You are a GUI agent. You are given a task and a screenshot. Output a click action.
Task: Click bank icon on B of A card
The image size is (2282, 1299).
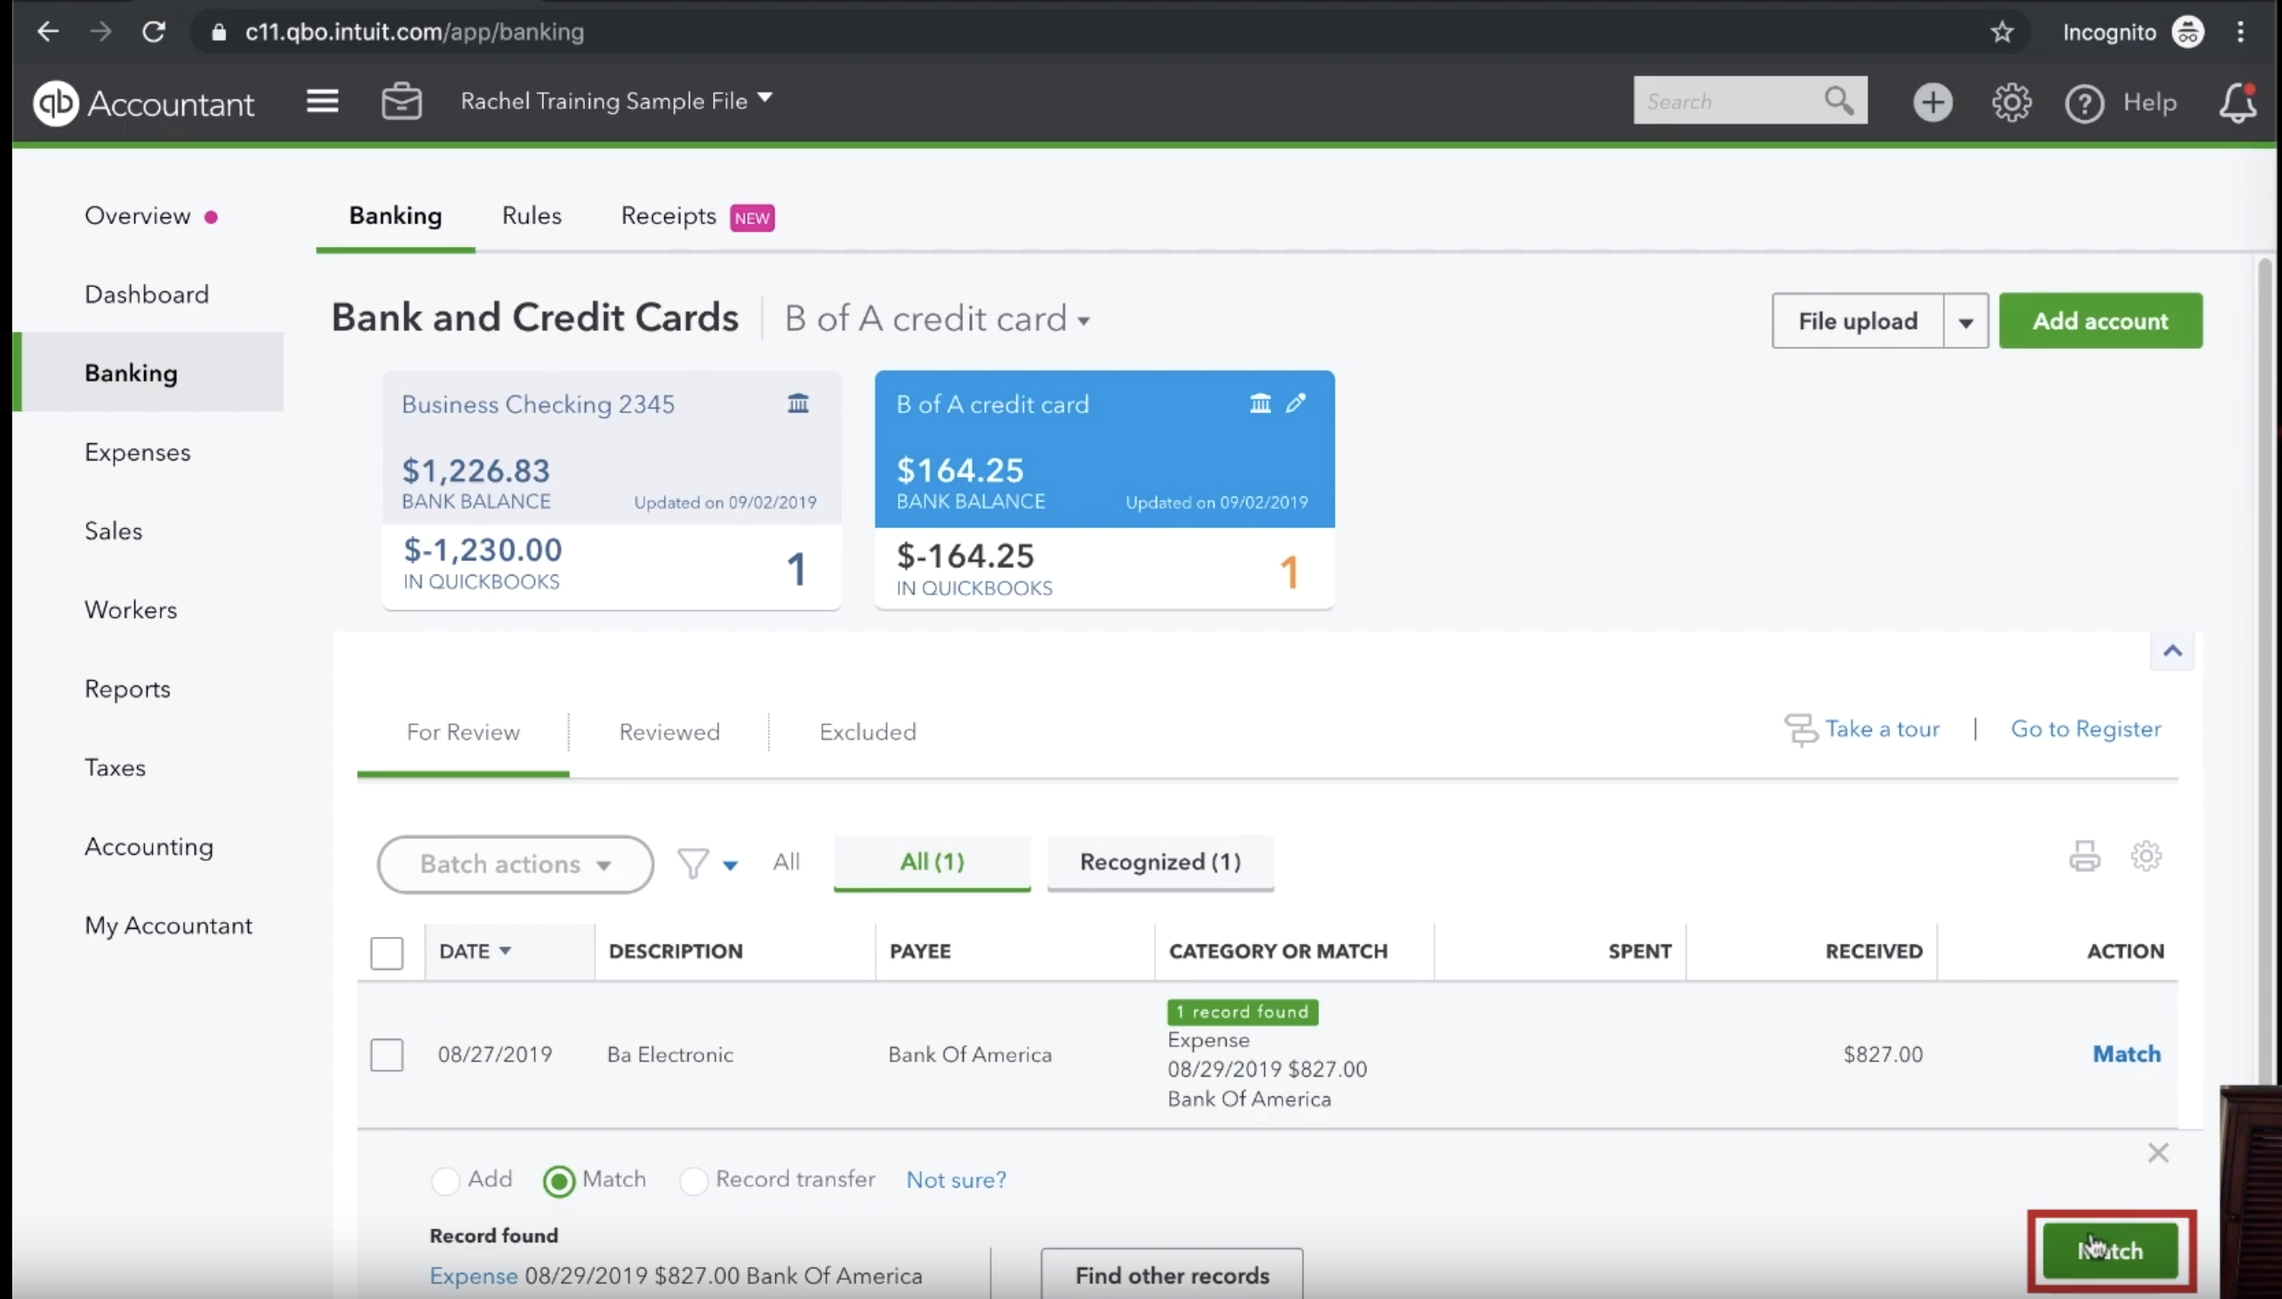[1260, 403]
